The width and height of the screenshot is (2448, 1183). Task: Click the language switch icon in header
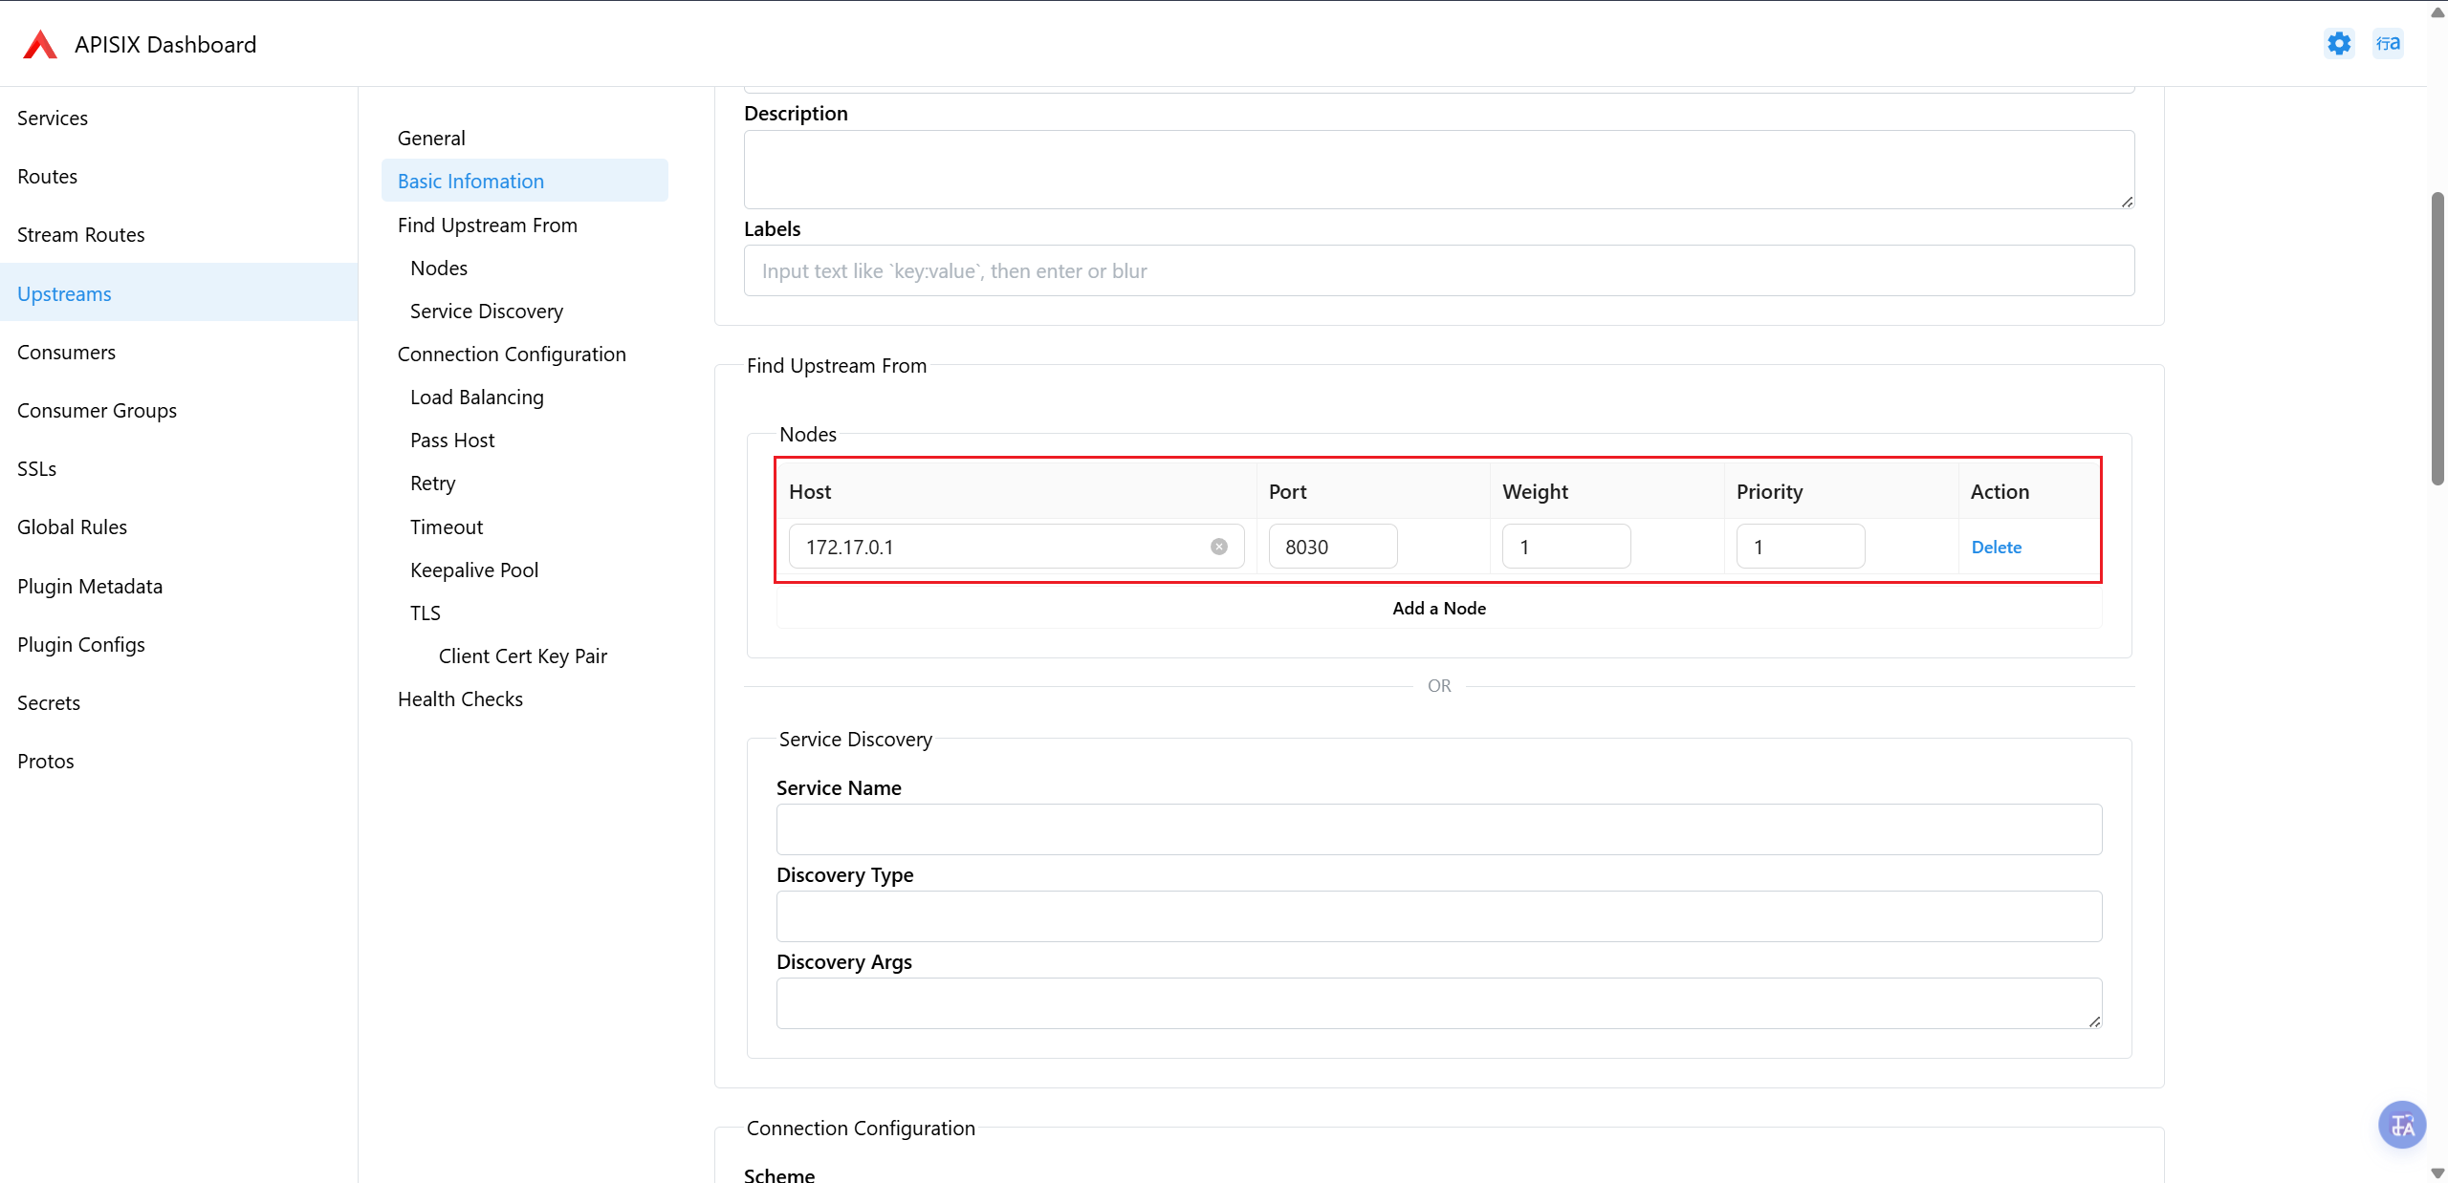[2388, 44]
